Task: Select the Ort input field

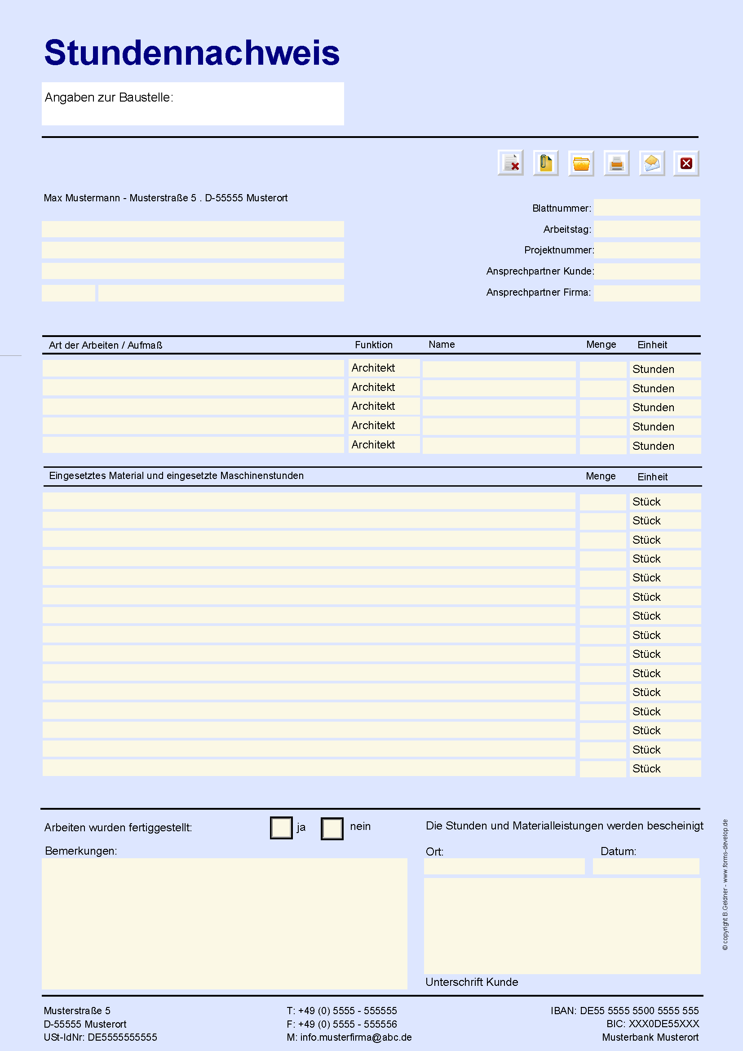Action: [504, 866]
